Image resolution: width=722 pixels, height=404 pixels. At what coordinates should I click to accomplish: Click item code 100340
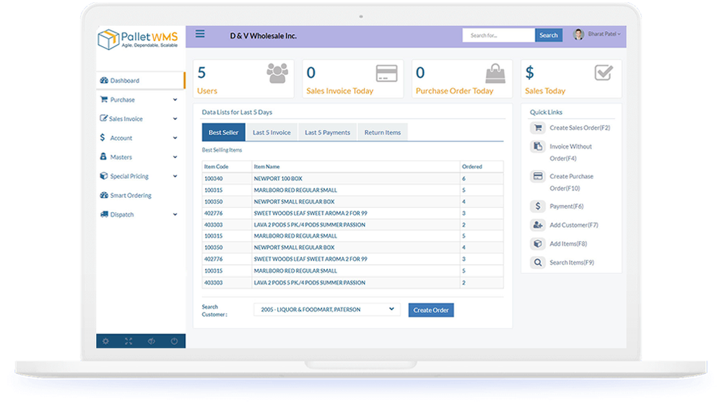tap(214, 178)
